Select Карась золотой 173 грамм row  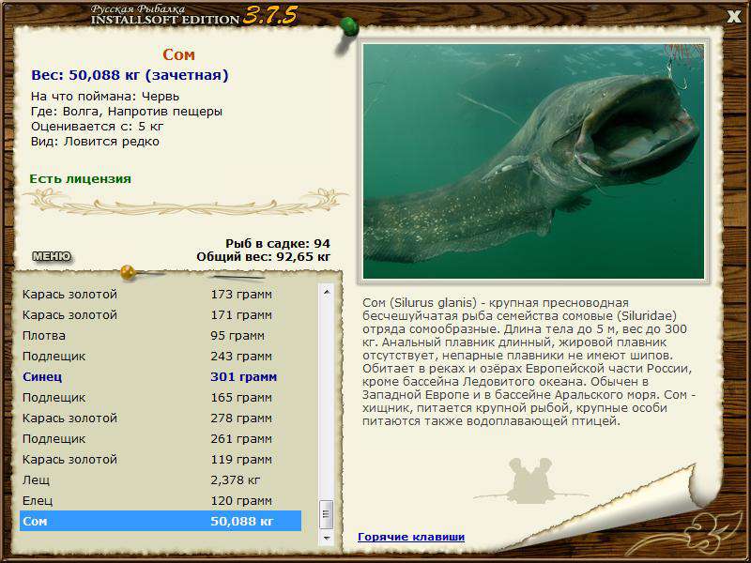[x=161, y=294]
